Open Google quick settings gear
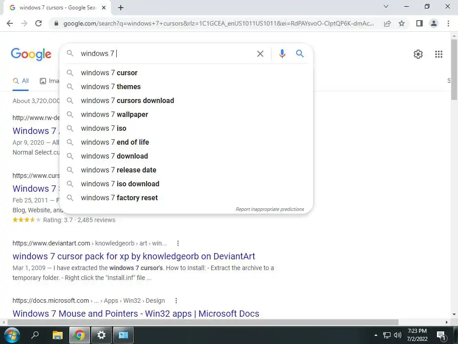458x344 pixels. point(418,54)
